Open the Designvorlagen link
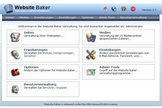162x108 pixels. pyautogui.click(x=63, y=53)
